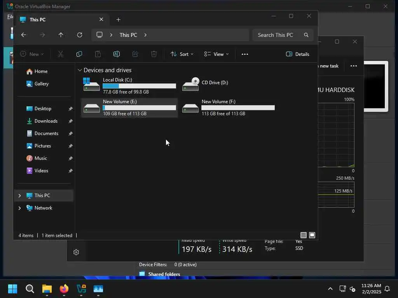Collapse Devices and drives group
The width and height of the screenshot is (398, 298).
coord(80,70)
